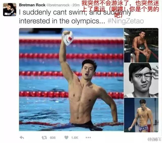Open the @bretmanrock handle link
This screenshot has width=162, height=143.
click(x=58, y=5)
